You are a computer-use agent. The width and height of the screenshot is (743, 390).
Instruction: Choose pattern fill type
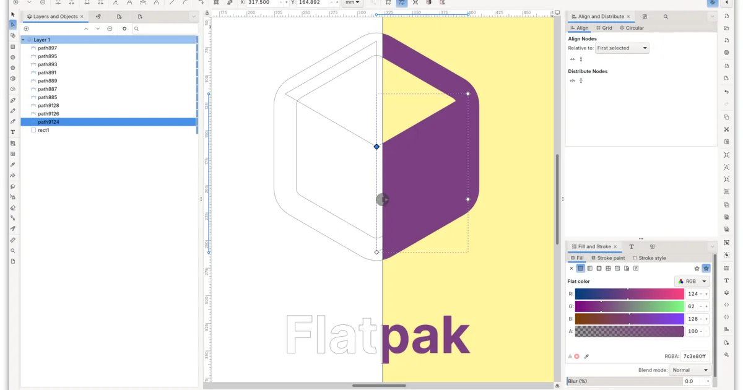pyautogui.click(x=617, y=268)
